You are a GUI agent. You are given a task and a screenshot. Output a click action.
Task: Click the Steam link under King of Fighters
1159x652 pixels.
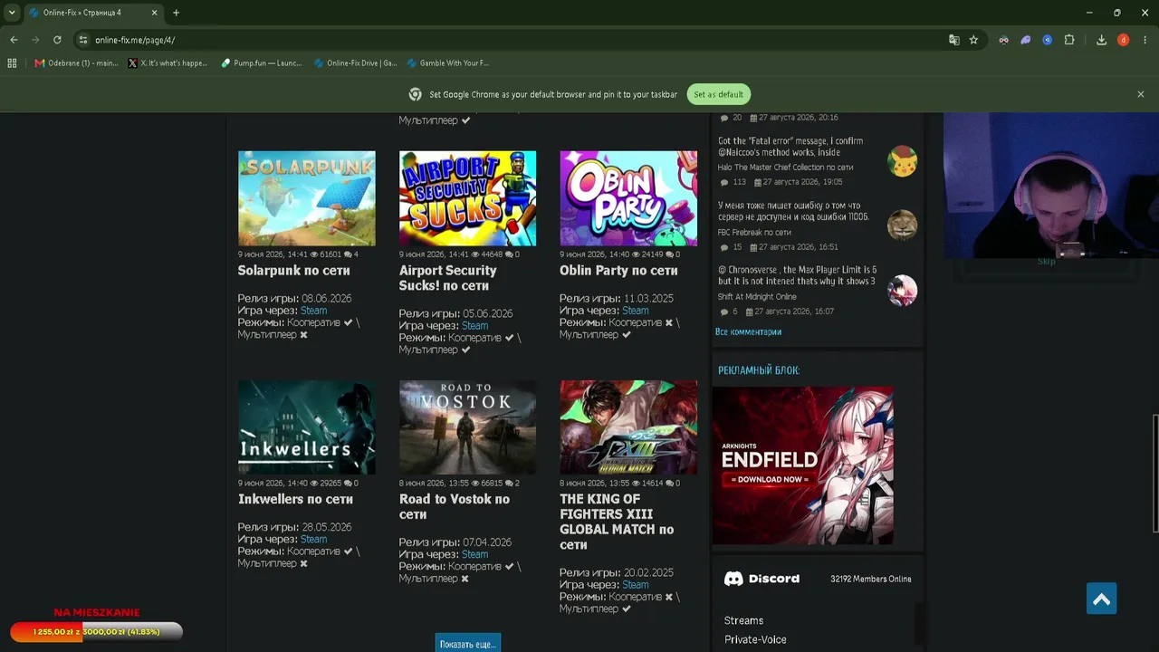(x=635, y=585)
